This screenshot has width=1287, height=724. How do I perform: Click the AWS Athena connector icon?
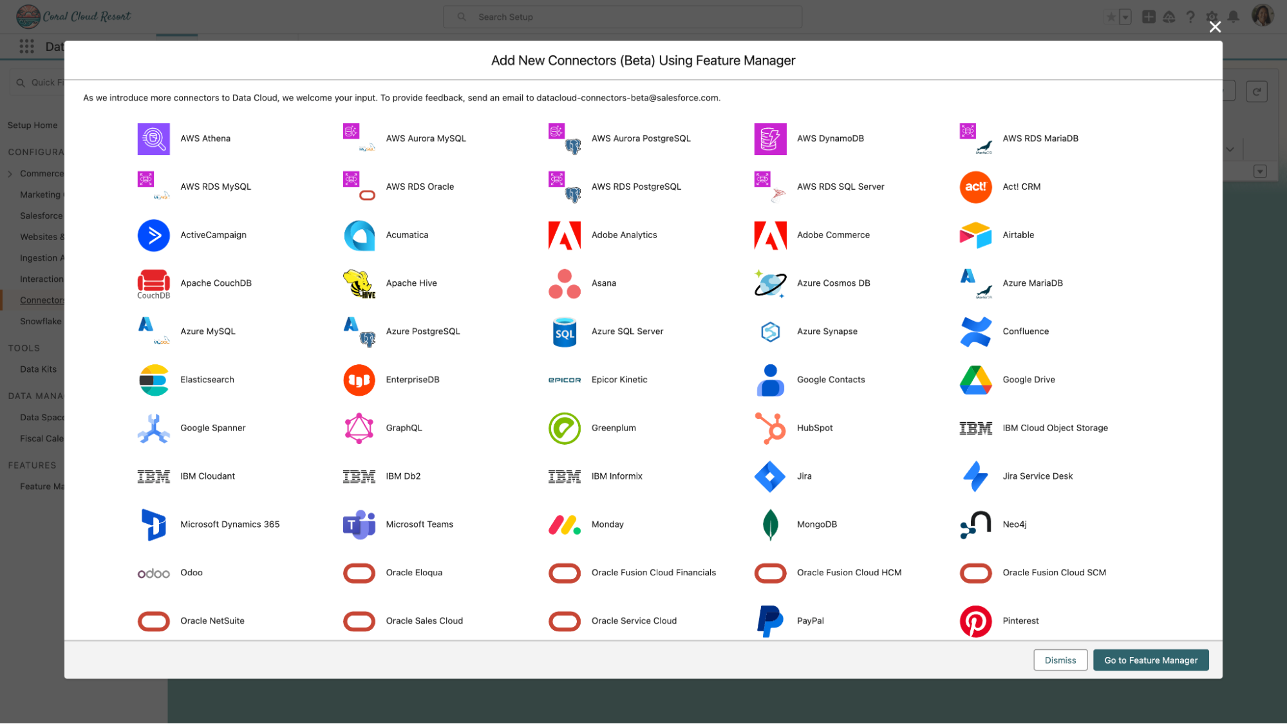(x=153, y=138)
